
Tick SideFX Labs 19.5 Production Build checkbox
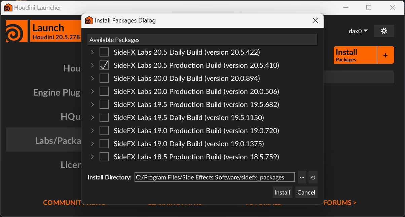click(104, 105)
